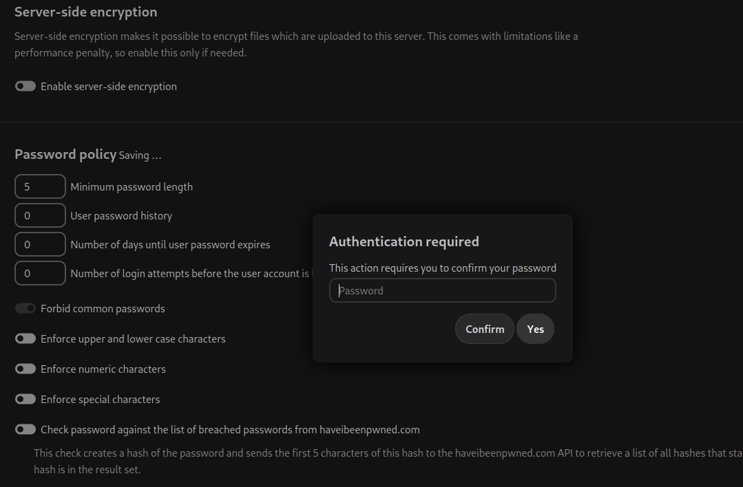Enable enforce numeric characters

[x=25, y=369]
